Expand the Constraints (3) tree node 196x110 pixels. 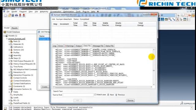pyautogui.click(x=9, y=86)
